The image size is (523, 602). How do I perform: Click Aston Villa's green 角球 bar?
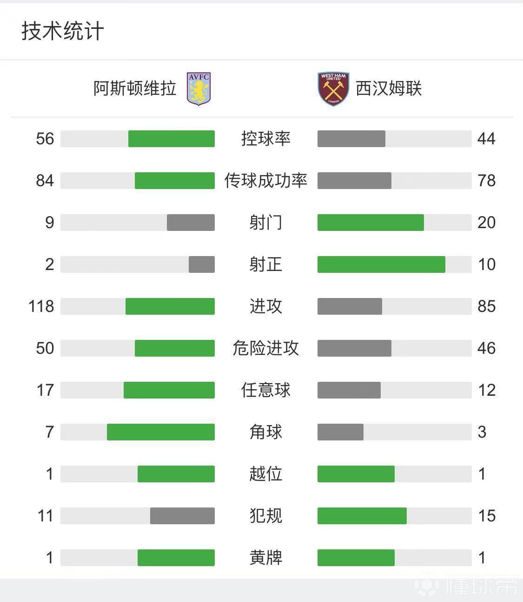click(161, 432)
